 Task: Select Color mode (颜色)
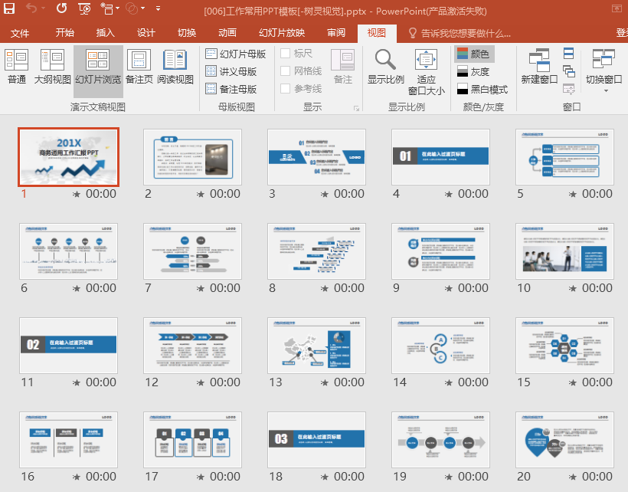point(474,54)
